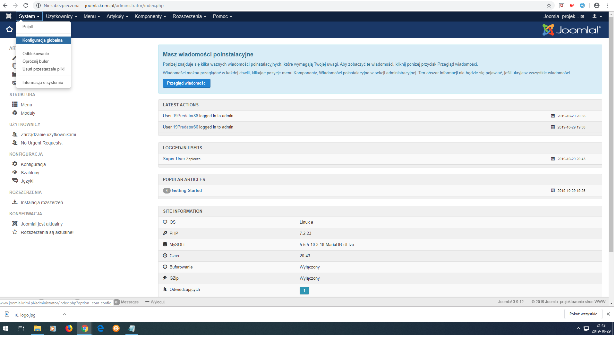This screenshot has height=346, width=616.
Task: Choose Opróżnij bufor menu entry
Action: click(36, 62)
